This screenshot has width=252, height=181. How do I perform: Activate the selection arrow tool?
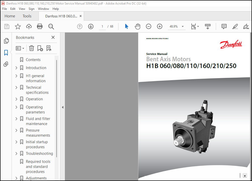pos(127,26)
